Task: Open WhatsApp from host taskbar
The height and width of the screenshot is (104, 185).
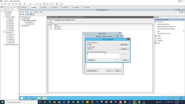Action: [x=78, y=102]
